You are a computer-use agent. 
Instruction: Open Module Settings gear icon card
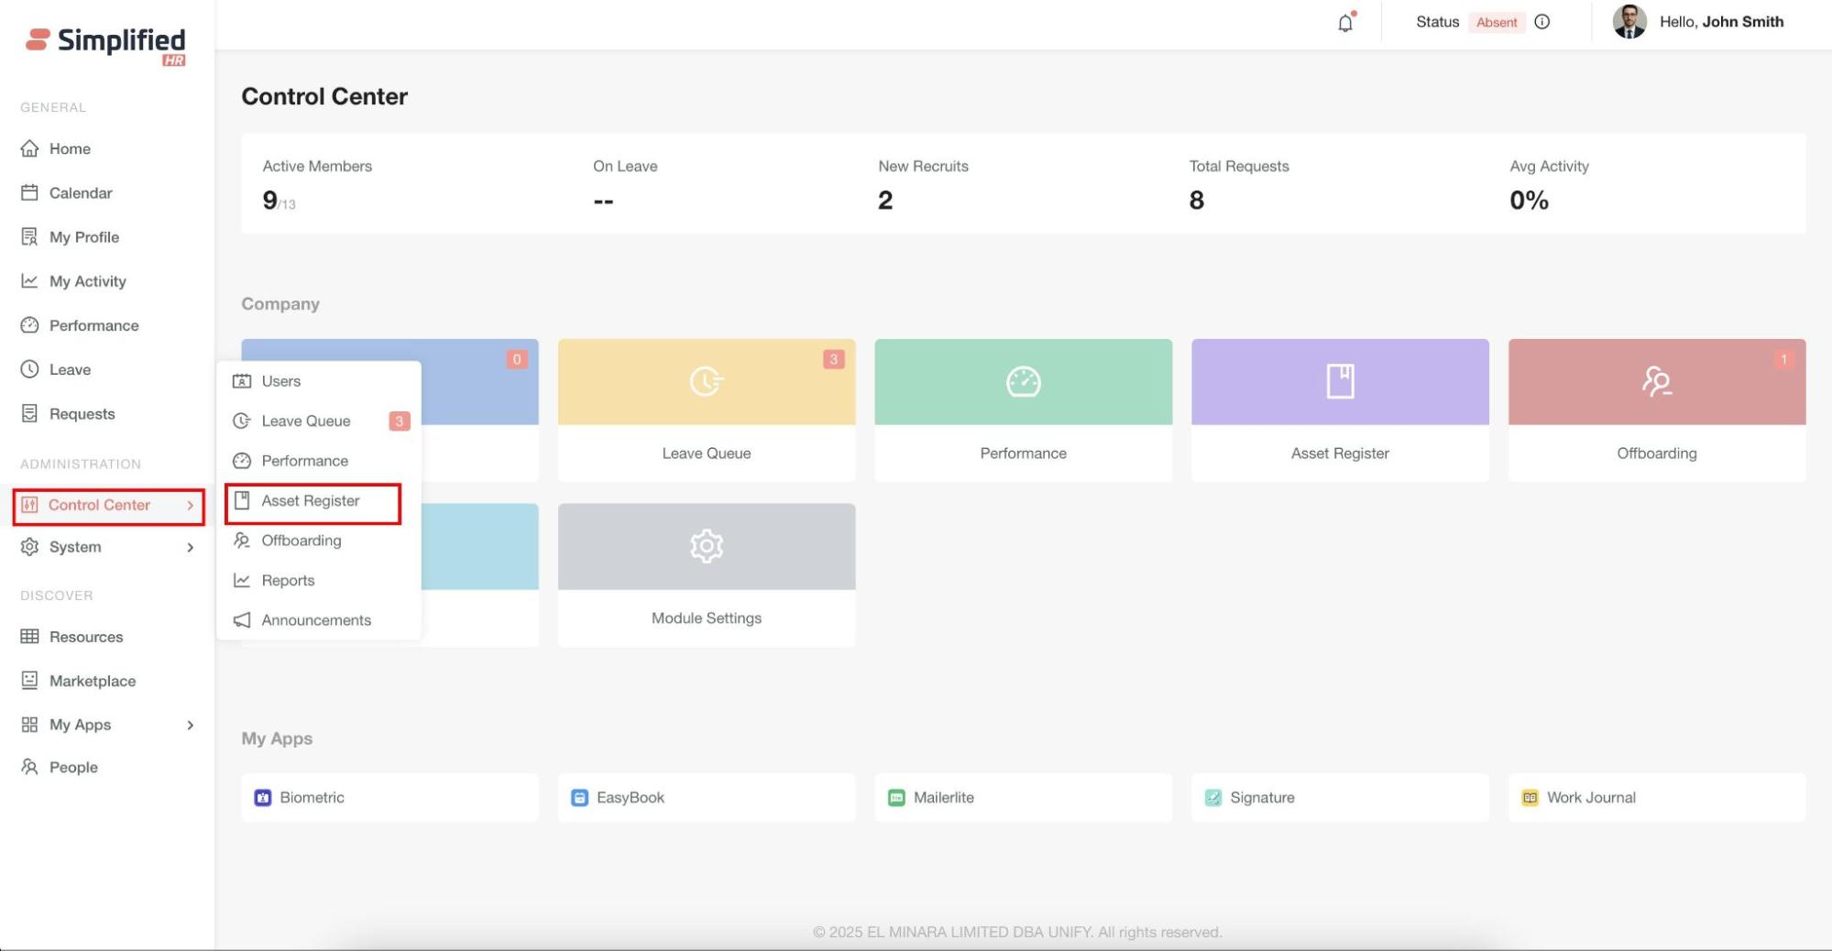(706, 547)
